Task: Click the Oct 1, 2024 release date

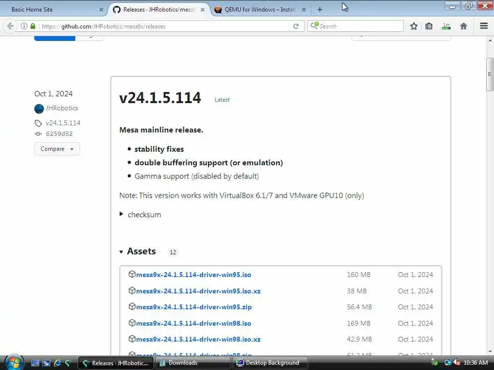Action: pyautogui.click(x=53, y=94)
